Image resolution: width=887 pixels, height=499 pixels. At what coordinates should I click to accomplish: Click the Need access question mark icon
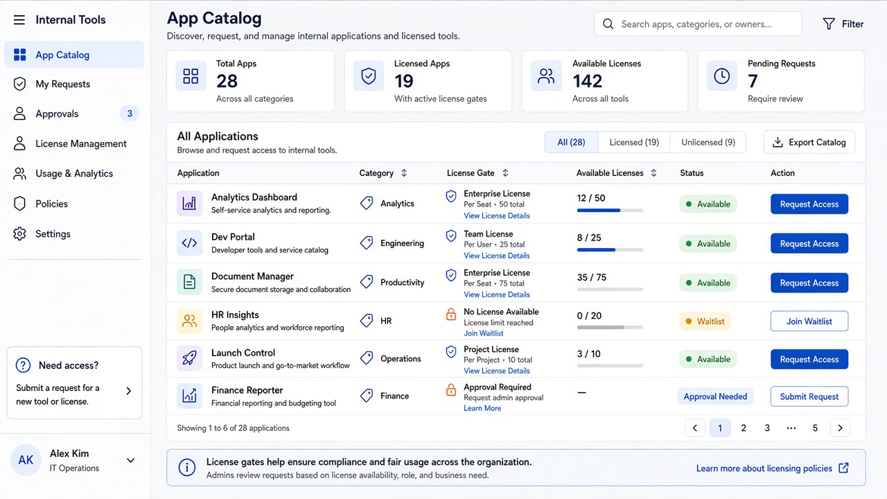[x=23, y=365]
